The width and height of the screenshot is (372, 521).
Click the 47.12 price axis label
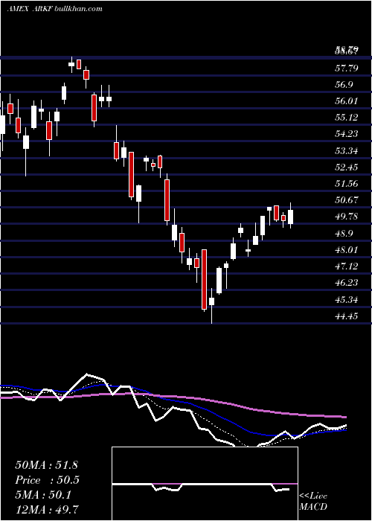tap(347, 266)
